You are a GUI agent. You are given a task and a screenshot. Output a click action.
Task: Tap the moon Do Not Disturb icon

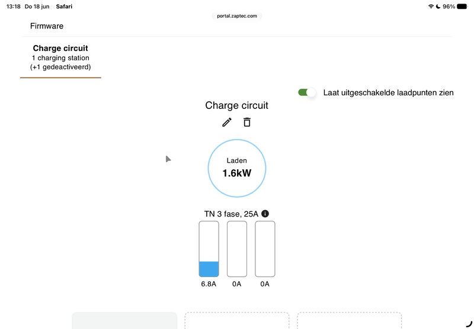click(438, 7)
